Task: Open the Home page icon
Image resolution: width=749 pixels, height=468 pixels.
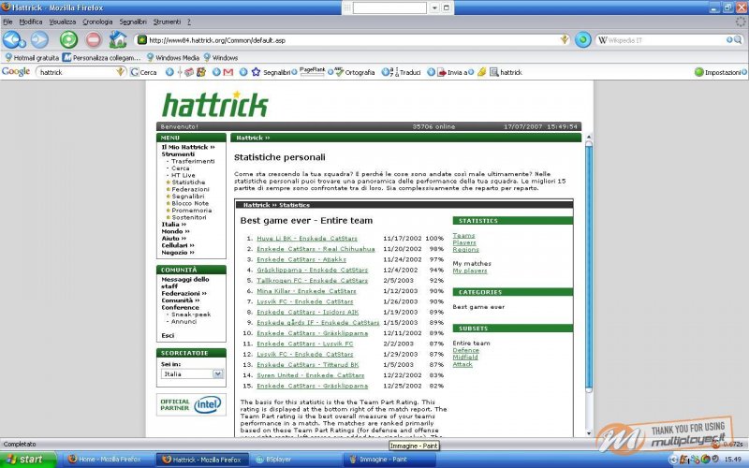Action: click(118, 40)
